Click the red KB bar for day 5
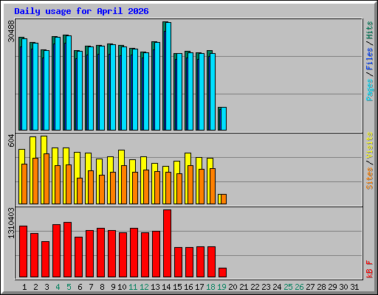The image size is (378, 295). (67, 249)
